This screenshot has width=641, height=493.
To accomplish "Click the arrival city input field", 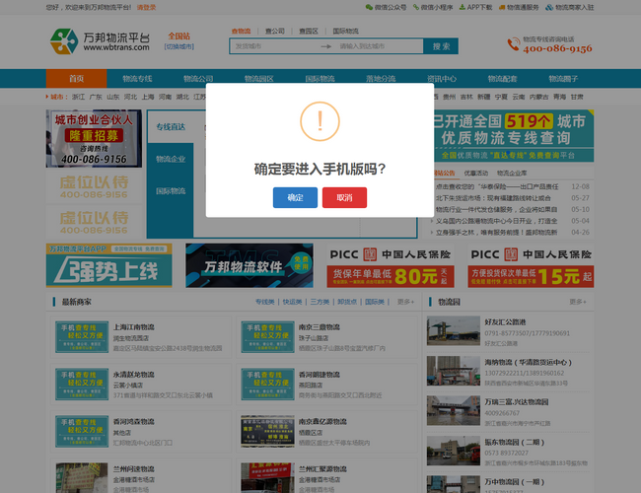I will 380,46.
